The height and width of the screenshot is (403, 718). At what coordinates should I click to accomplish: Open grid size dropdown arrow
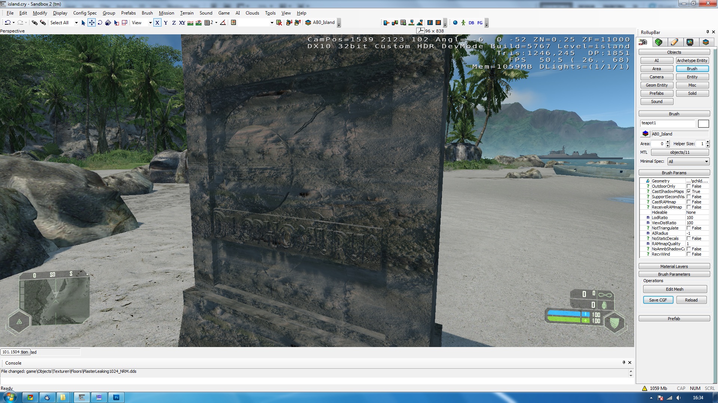point(216,23)
